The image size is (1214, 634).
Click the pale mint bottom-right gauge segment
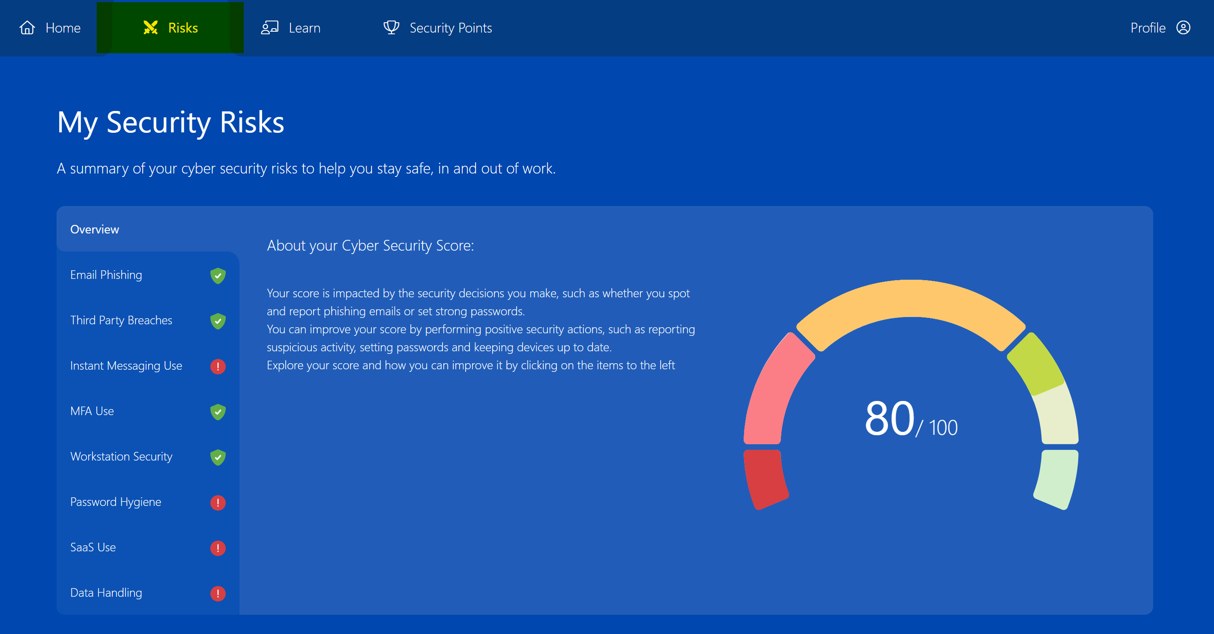pyautogui.click(x=1058, y=478)
